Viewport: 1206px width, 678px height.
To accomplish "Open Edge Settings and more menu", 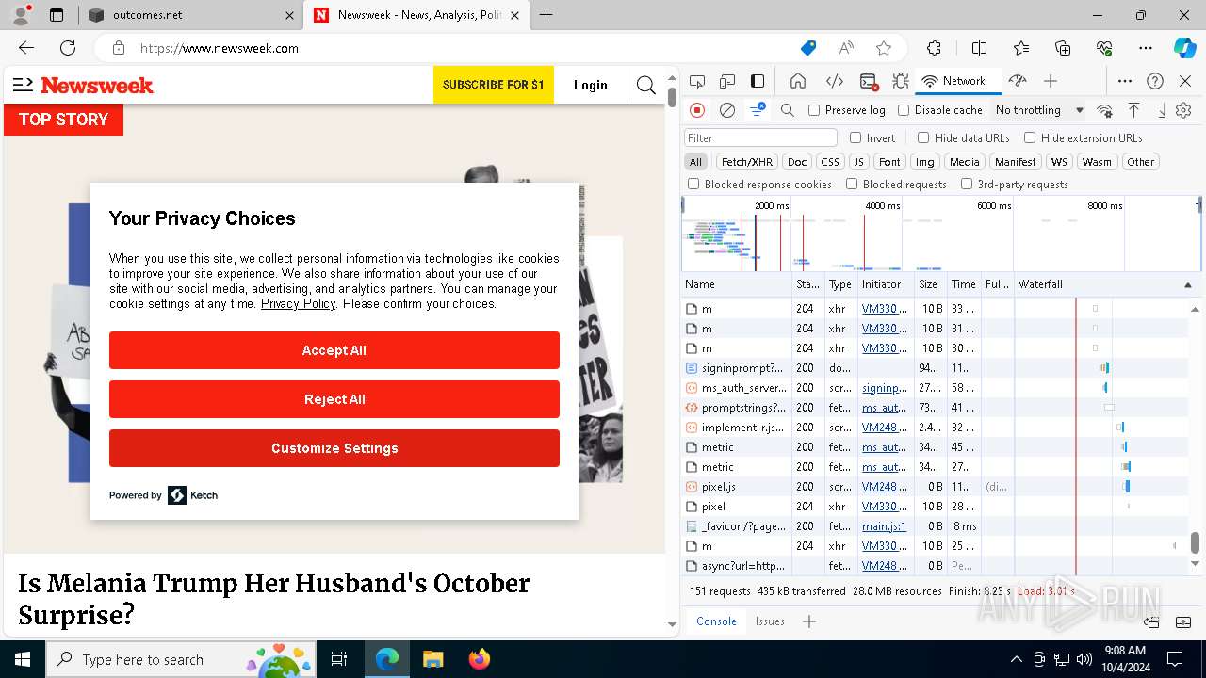I will [1145, 48].
